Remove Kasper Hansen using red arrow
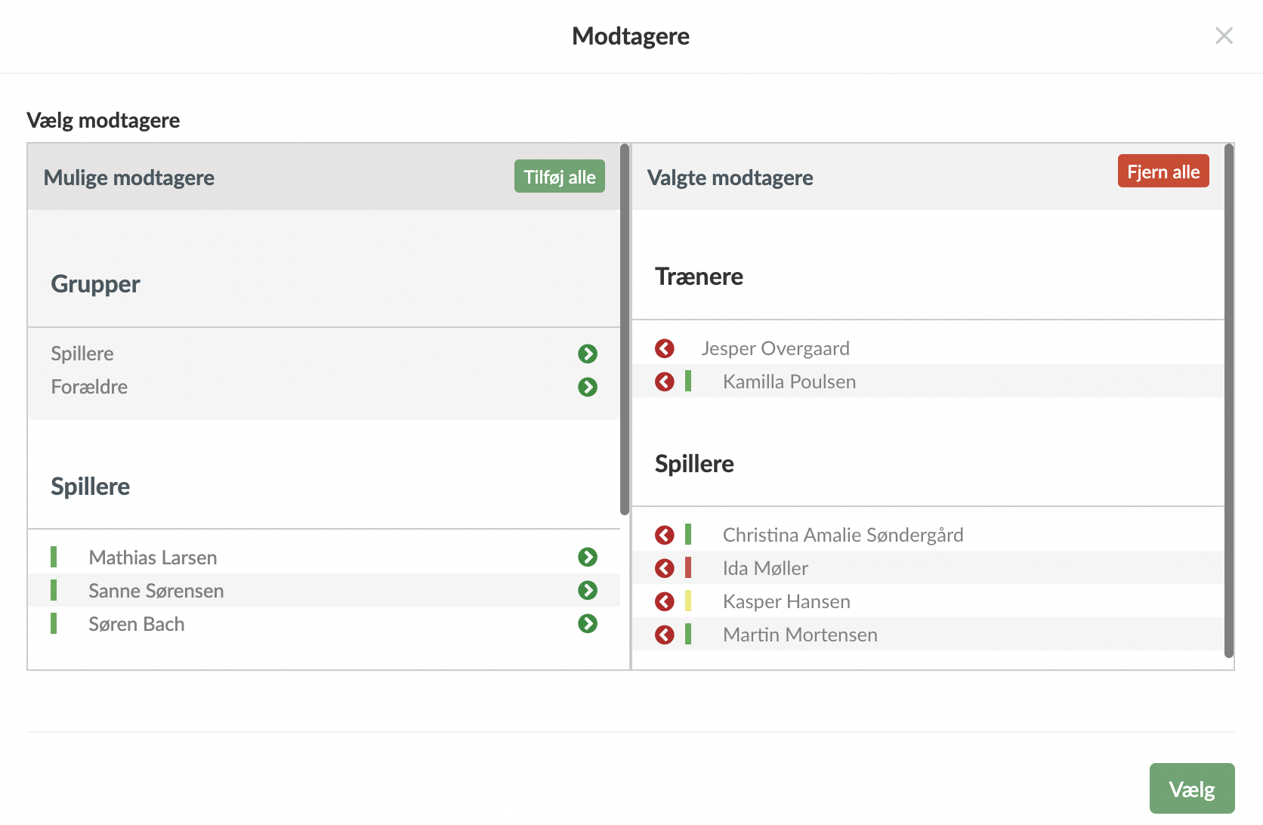1263x825 pixels. (665, 601)
